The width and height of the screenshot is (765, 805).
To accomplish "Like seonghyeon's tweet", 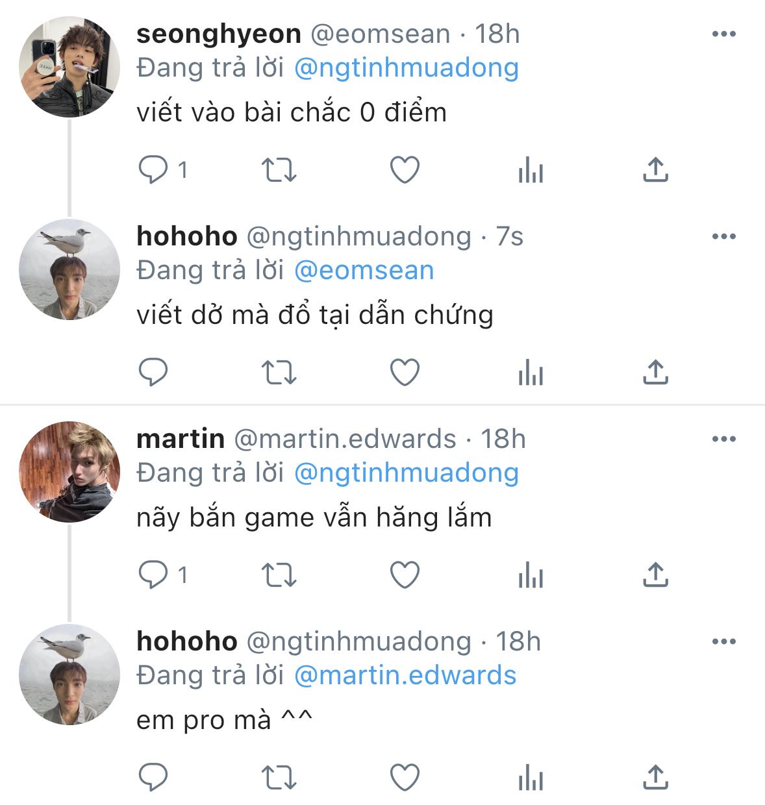I will tap(405, 170).
